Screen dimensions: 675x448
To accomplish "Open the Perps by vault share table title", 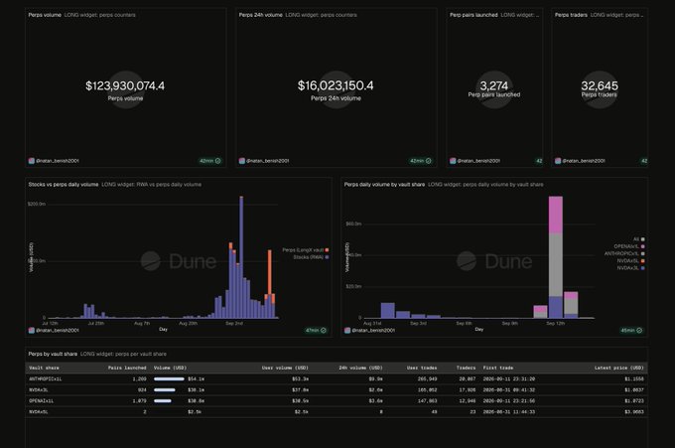I will pyautogui.click(x=53, y=354).
